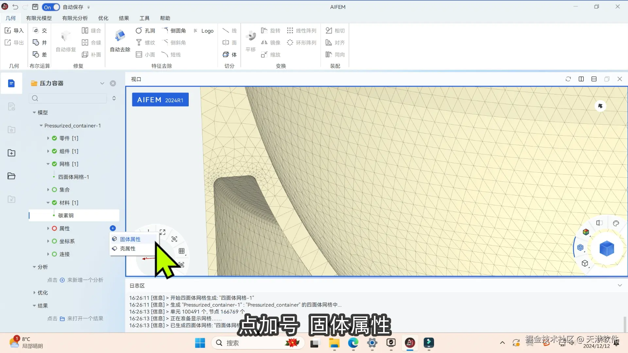Click the 导入 import icon
Image resolution: width=628 pixels, height=353 pixels.
8,30
